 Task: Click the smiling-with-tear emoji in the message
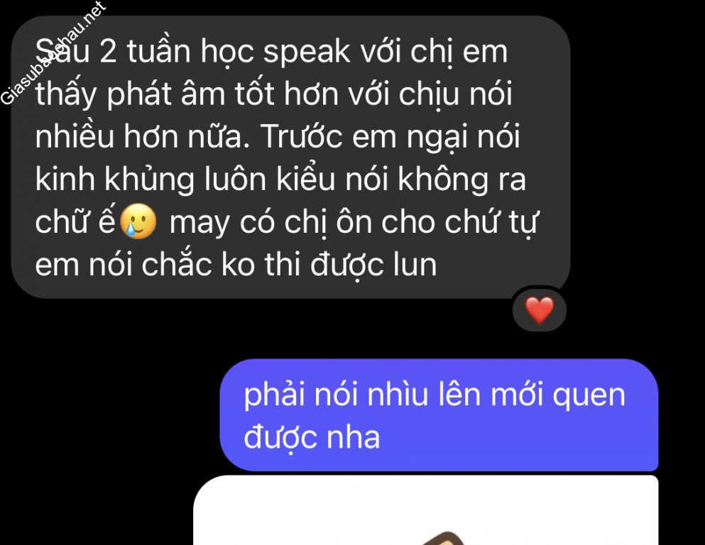[138, 221]
